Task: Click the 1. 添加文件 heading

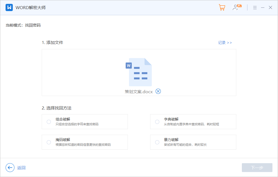Action: click(x=53, y=43)
